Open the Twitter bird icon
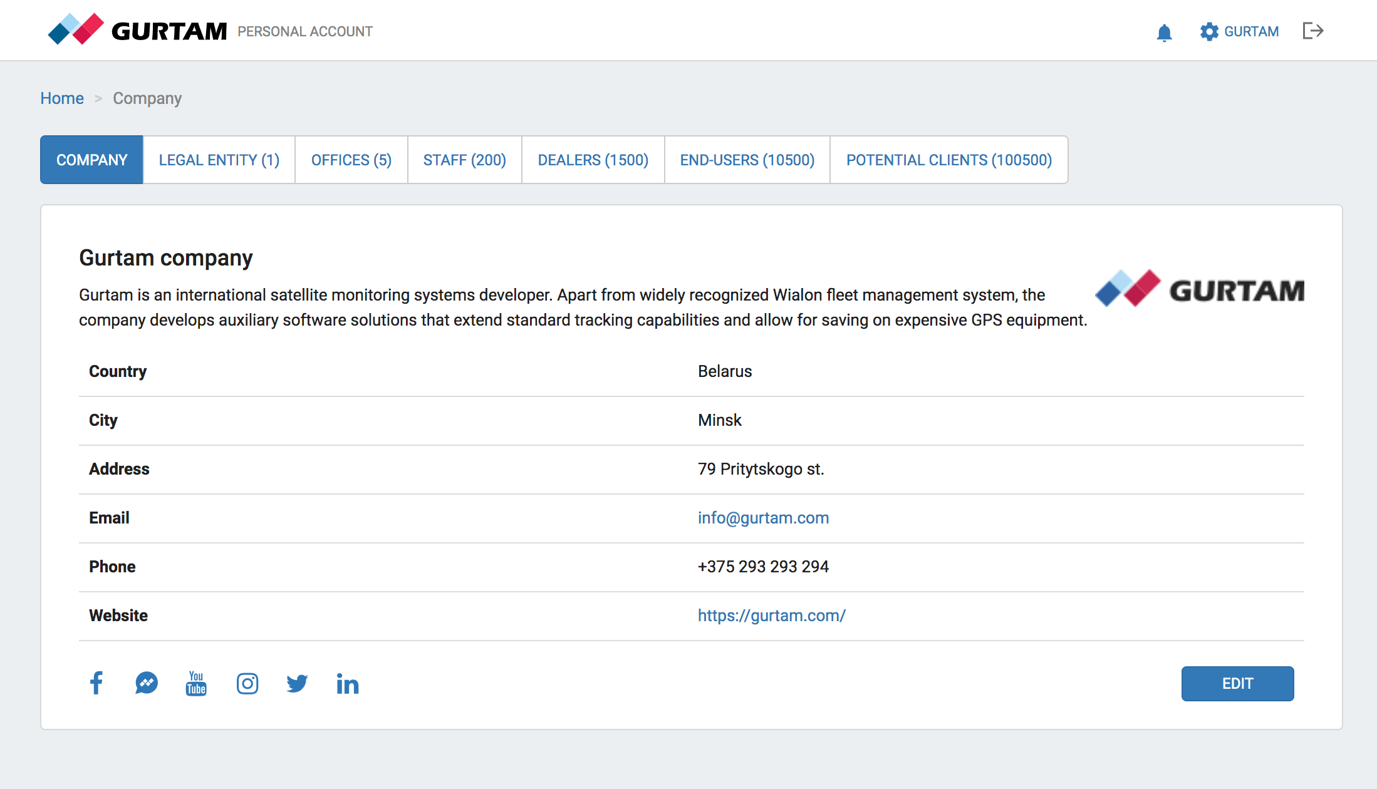 coord(297,683)
